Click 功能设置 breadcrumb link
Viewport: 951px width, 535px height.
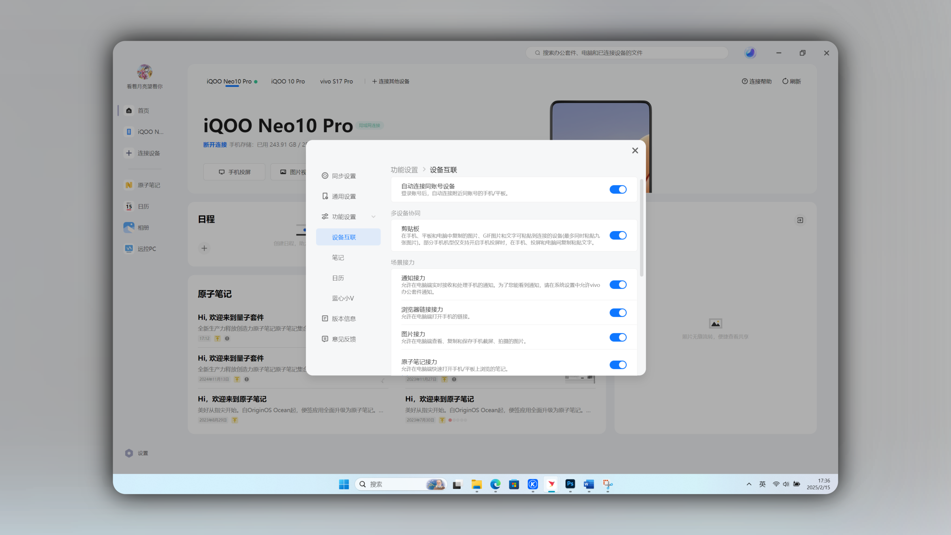click(x=404, y=170)
